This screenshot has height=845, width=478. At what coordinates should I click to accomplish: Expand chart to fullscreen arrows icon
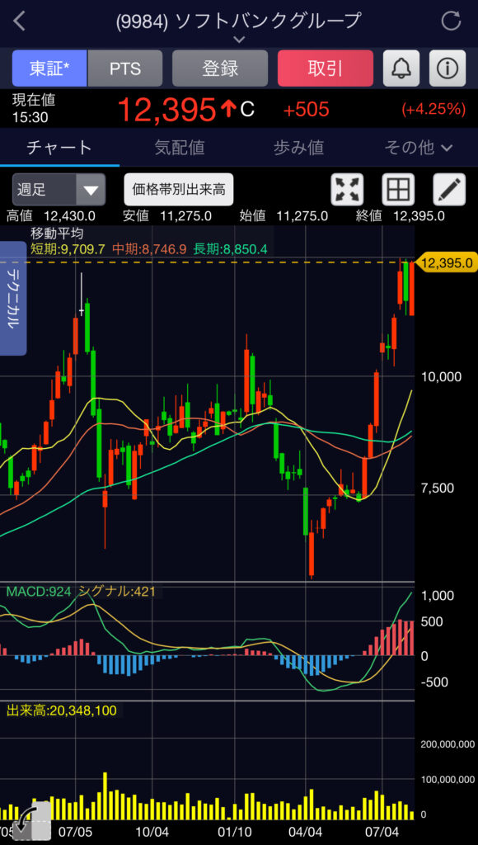tap(347, 189)
